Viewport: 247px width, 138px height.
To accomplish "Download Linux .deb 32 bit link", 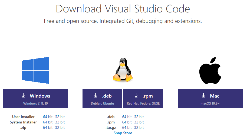I will (139, 117).
